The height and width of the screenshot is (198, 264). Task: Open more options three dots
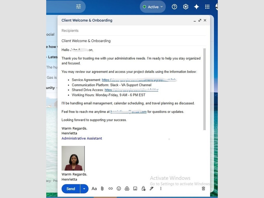[161, 189]
